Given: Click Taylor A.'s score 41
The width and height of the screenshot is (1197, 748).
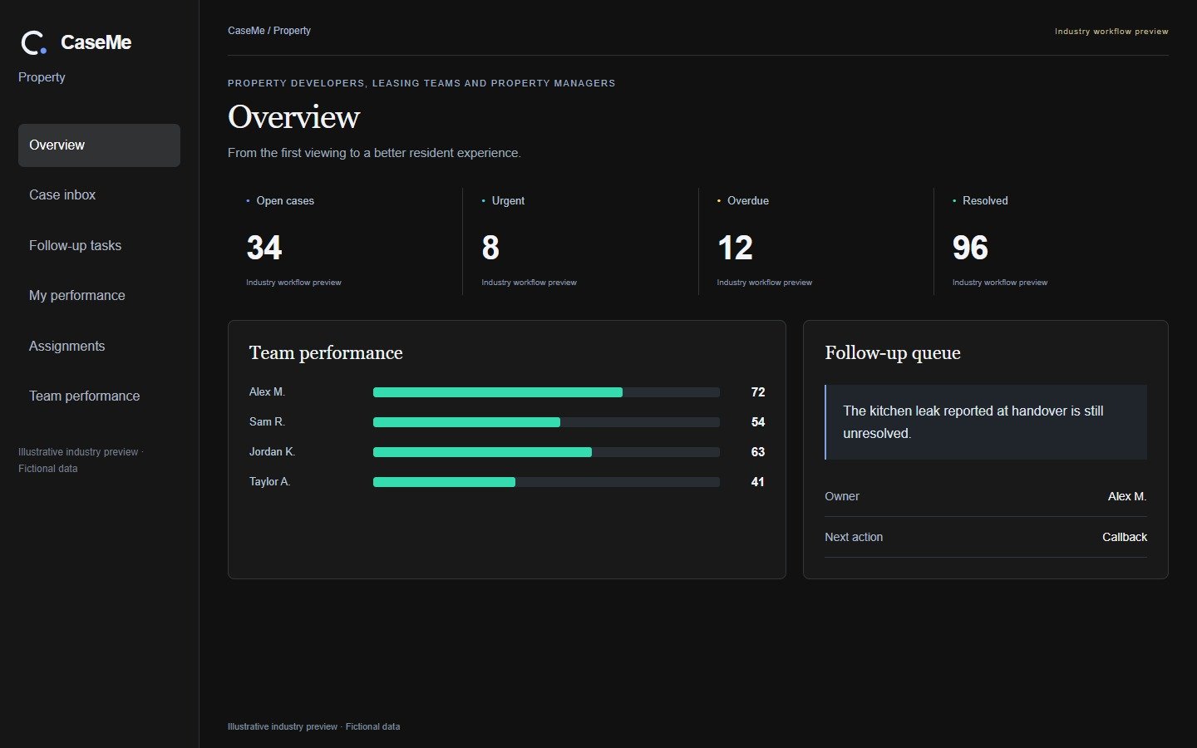Looking at the screenshot, I should click(x=757, y=482).
